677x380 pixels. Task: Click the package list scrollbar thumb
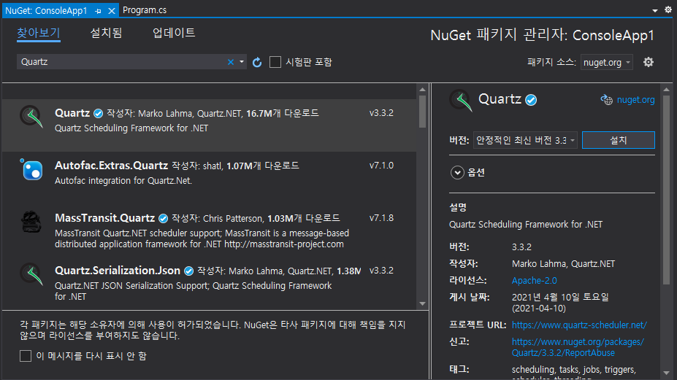[x=422, y=112]
